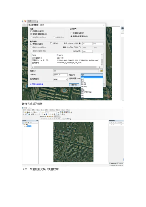
Task: Open the ArcToolbox red icon
Action: click(x=66, y=112)
